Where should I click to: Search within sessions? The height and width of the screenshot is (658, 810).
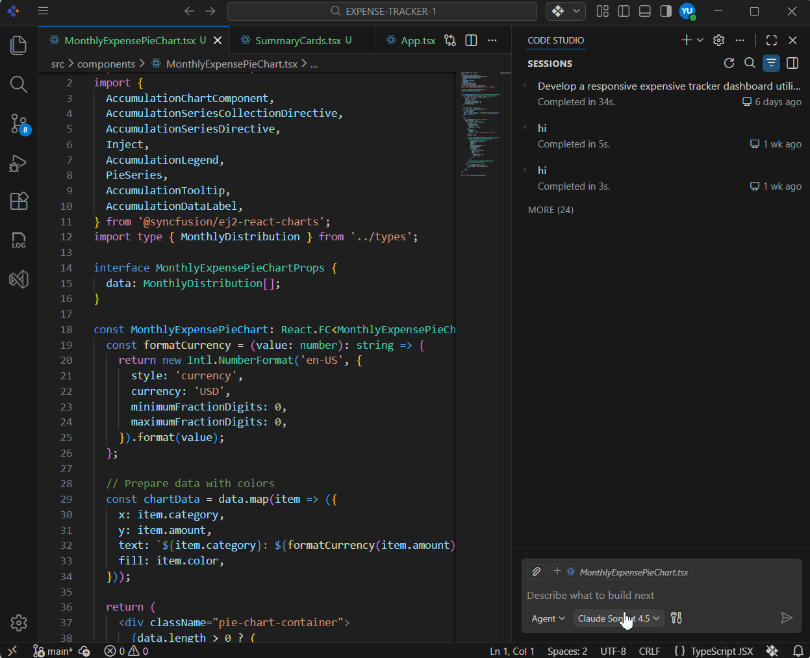coord(750,63)
